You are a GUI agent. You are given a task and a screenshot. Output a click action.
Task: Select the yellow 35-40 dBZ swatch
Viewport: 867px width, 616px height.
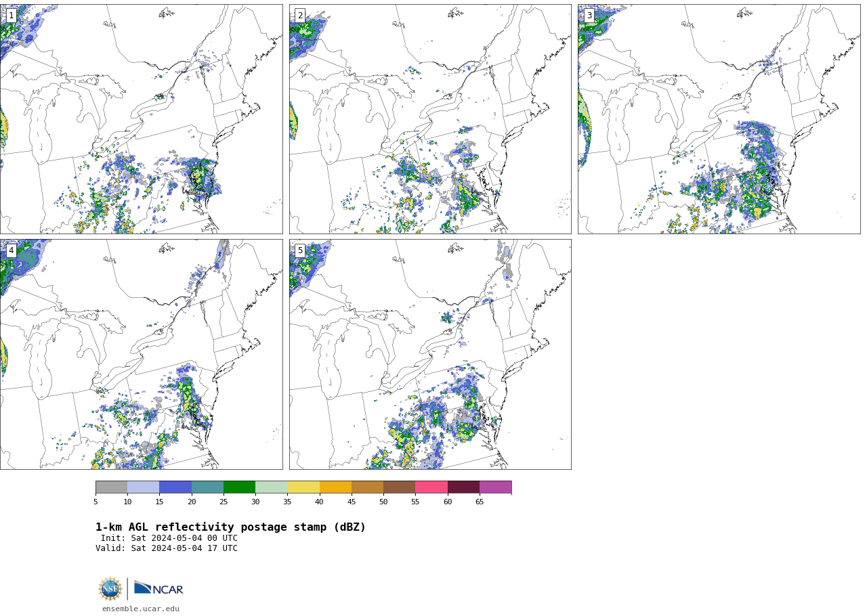[303, 487]
